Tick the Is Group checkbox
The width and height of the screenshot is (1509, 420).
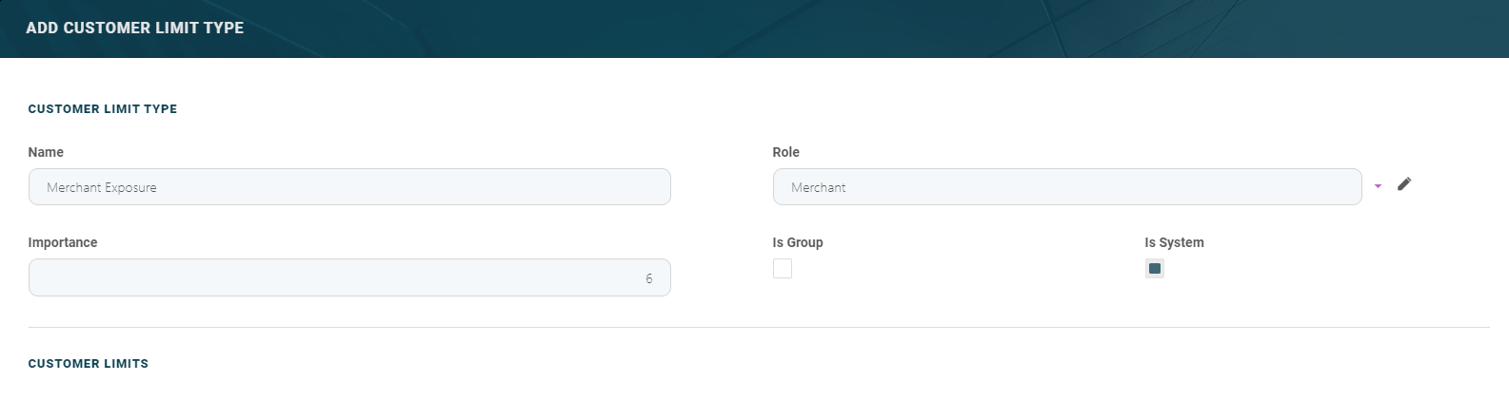coord(783,269)
